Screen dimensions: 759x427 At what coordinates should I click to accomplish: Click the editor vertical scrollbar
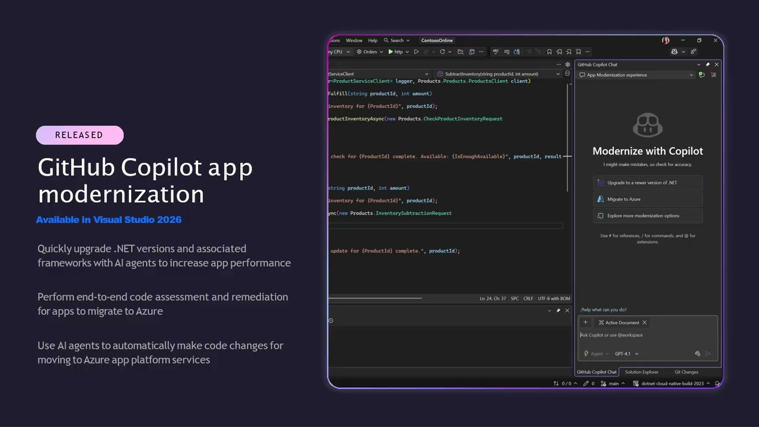(567, 138)
